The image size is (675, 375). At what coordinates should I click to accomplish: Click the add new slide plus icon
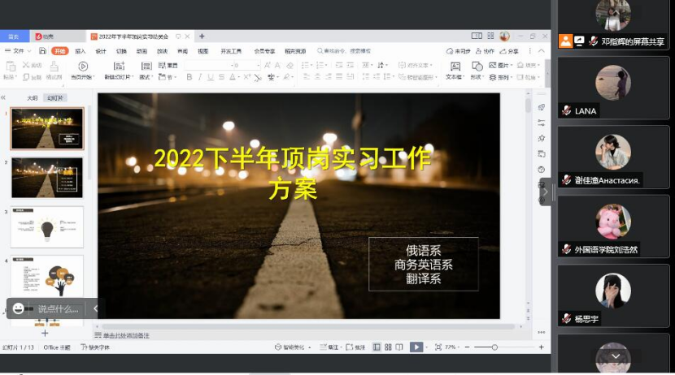tap(45, 333)
